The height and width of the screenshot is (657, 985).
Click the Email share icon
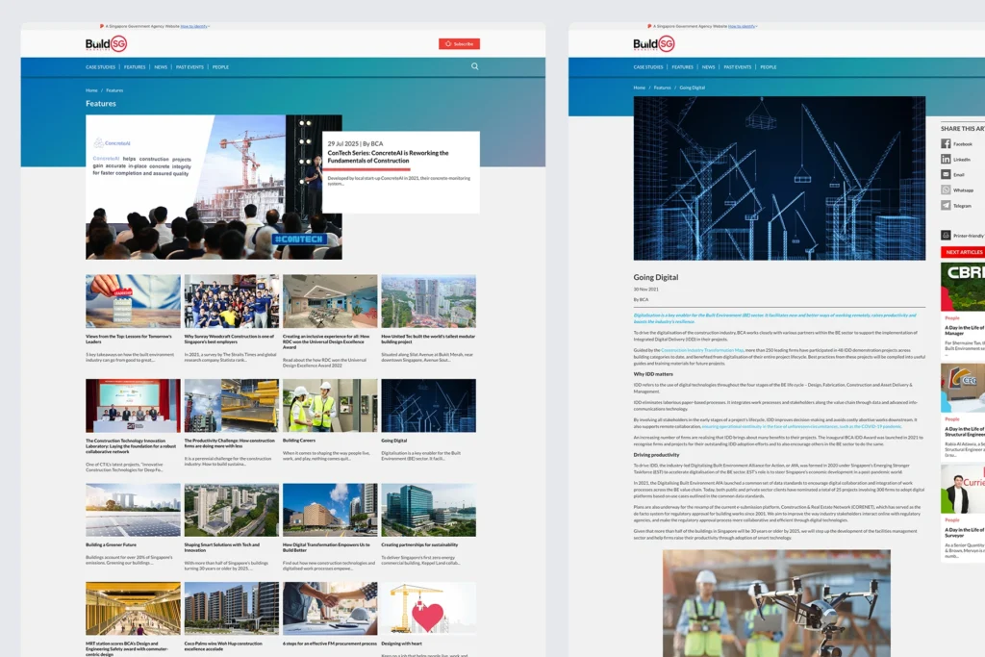click(x=946, y=174)
